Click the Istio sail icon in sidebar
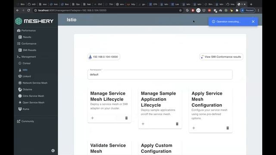Image resolution: width=276 pixels, height=155 pixels. click(x=20, y=70)
